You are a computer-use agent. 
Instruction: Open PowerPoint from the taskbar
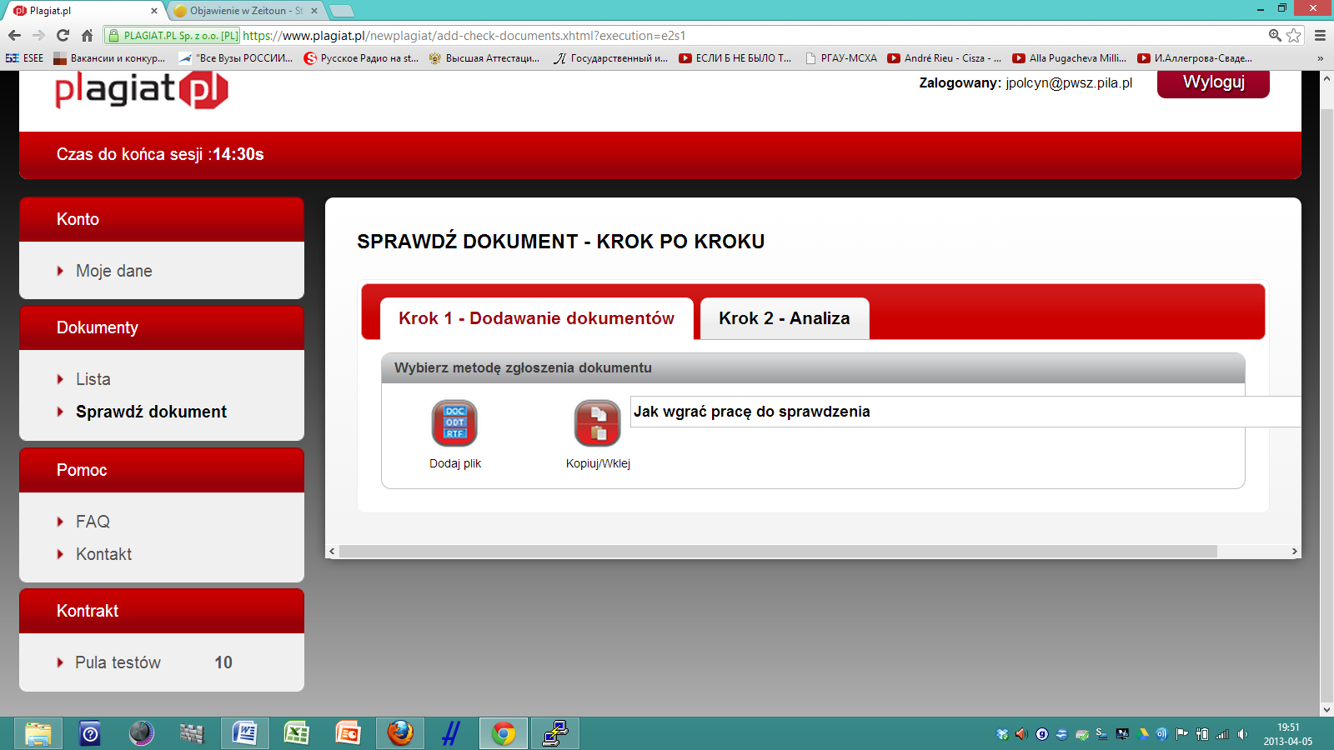pos(348,733)
